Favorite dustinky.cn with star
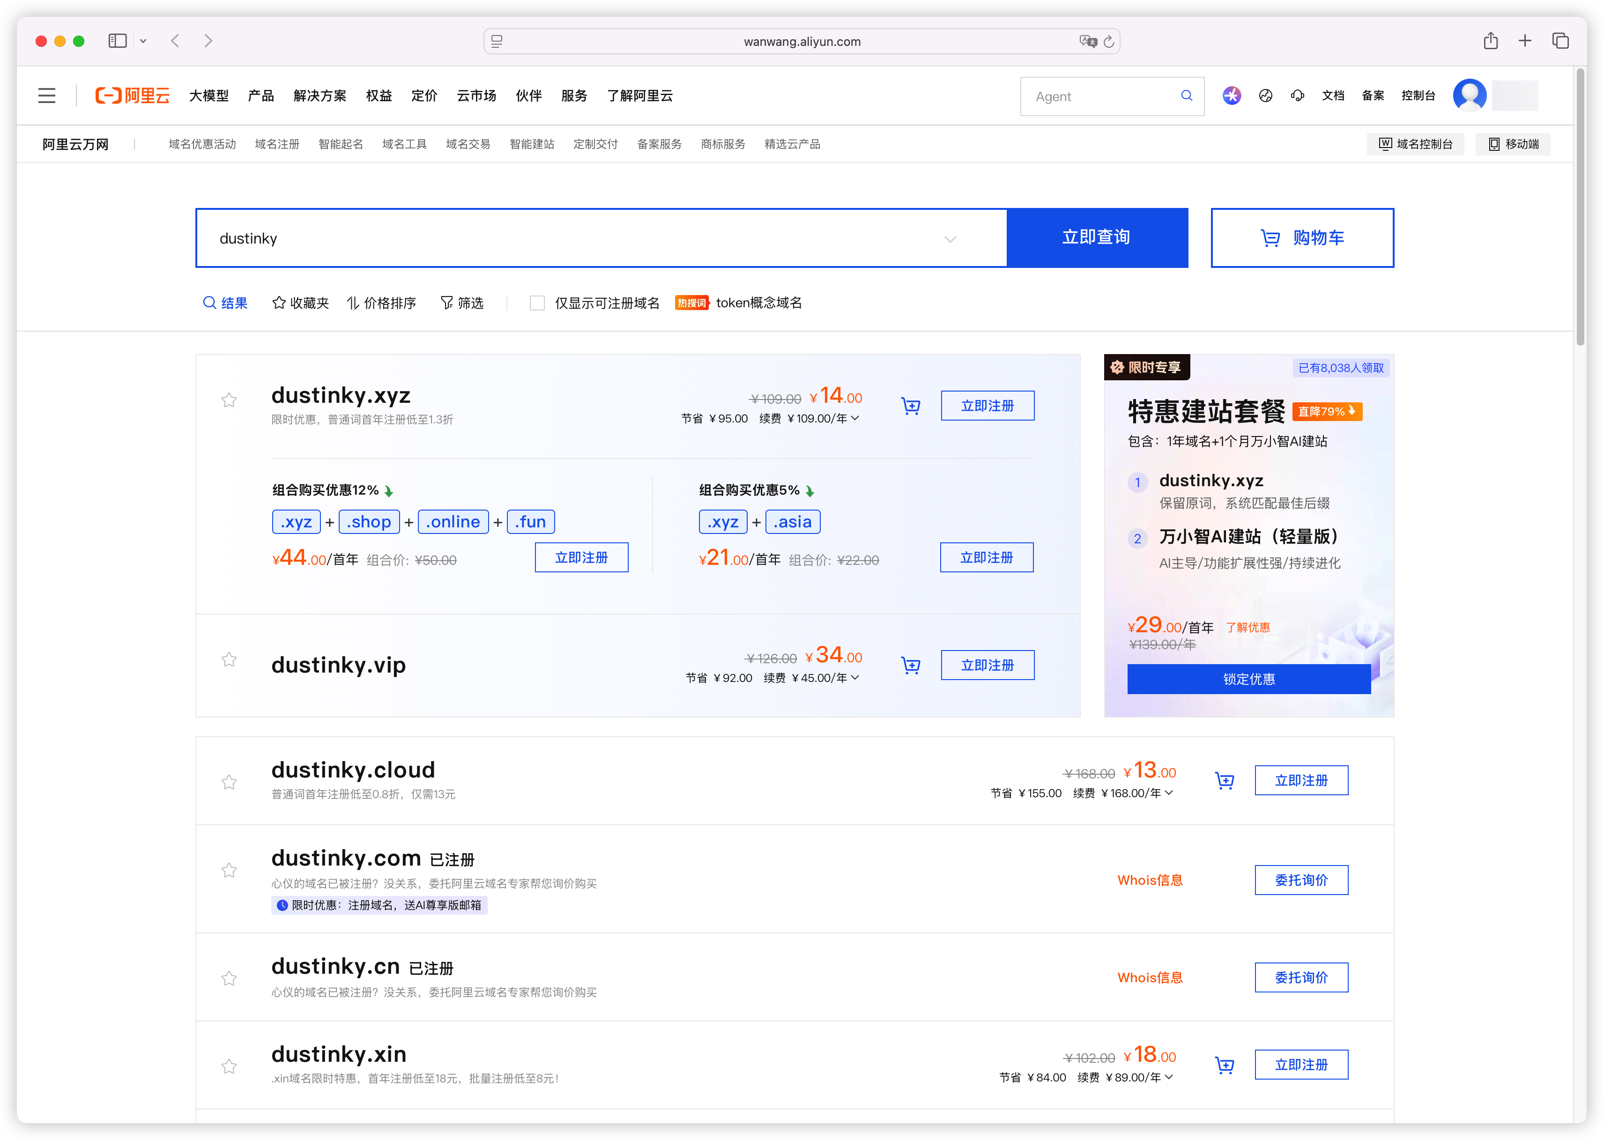 (229, 978)
